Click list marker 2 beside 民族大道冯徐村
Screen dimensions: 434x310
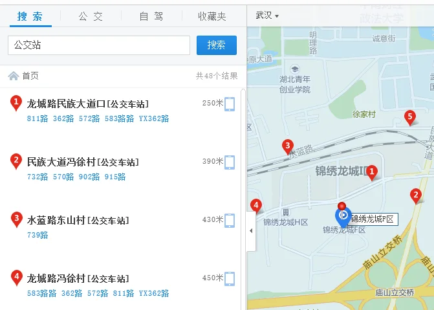pyautogui.click(x=16, y=161)
